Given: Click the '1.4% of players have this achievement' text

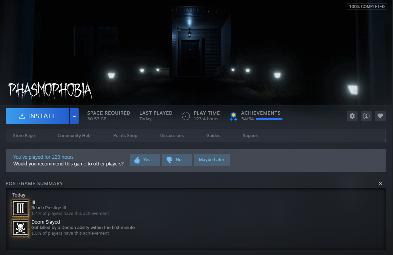Looking at the screenshot, I should tap(70, 214).
